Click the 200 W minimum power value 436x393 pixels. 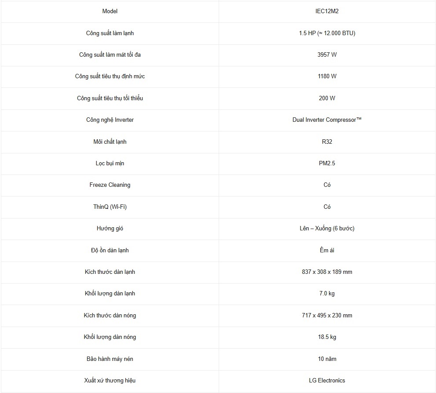click(327, 98)
